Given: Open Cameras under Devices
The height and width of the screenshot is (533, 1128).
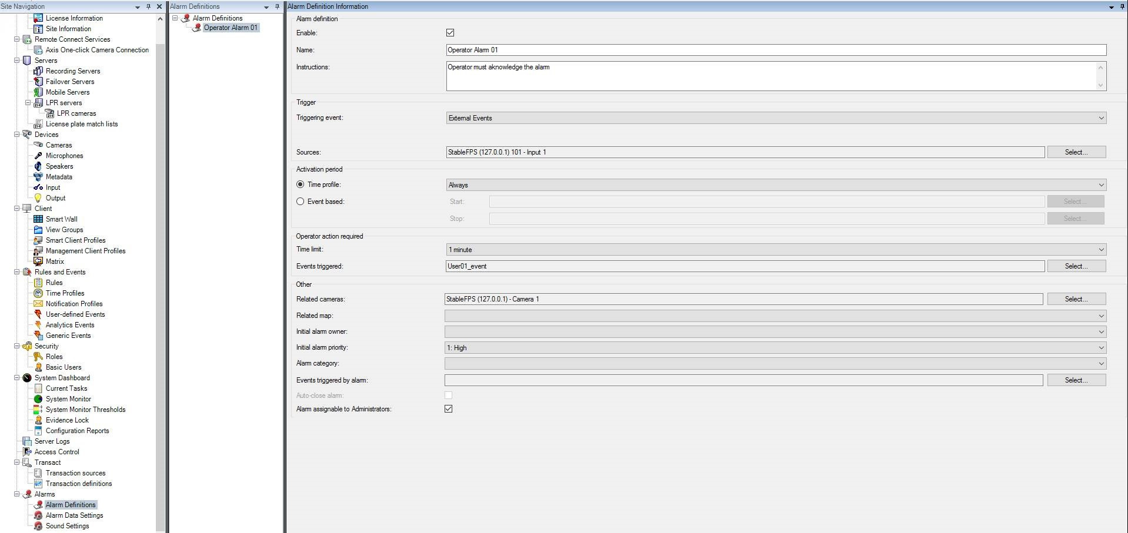Looking at the screenshot, I should [57, 145].
